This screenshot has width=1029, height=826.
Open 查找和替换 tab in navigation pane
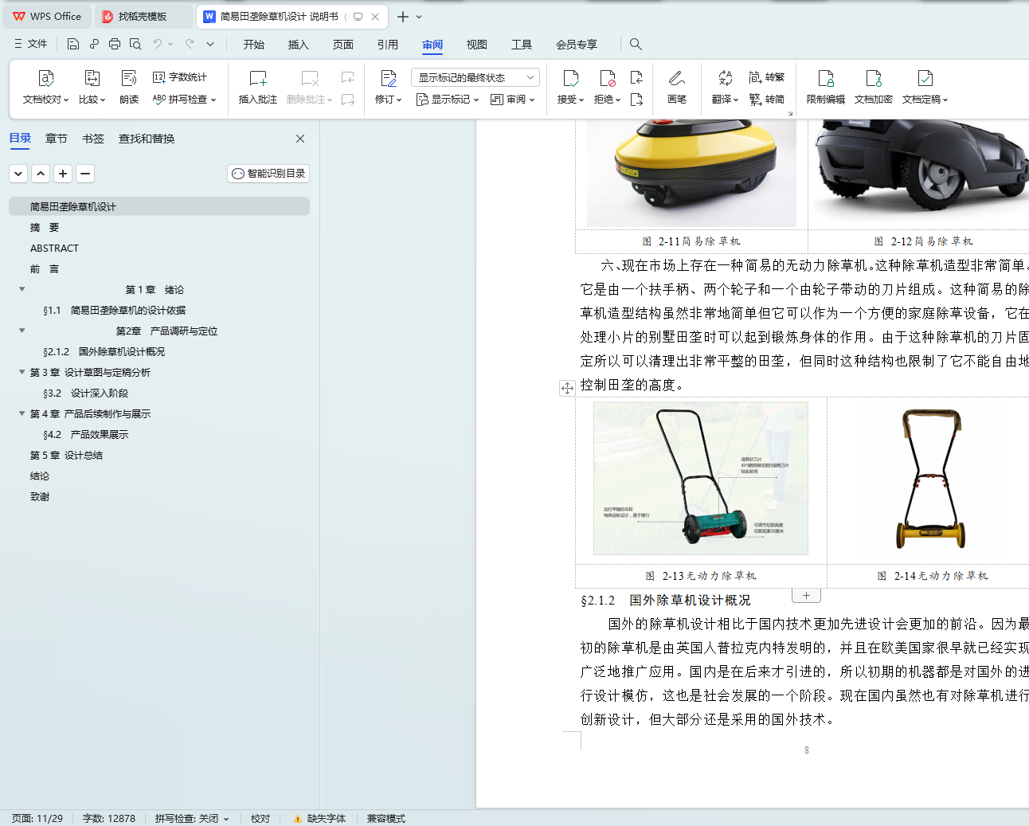147,139
